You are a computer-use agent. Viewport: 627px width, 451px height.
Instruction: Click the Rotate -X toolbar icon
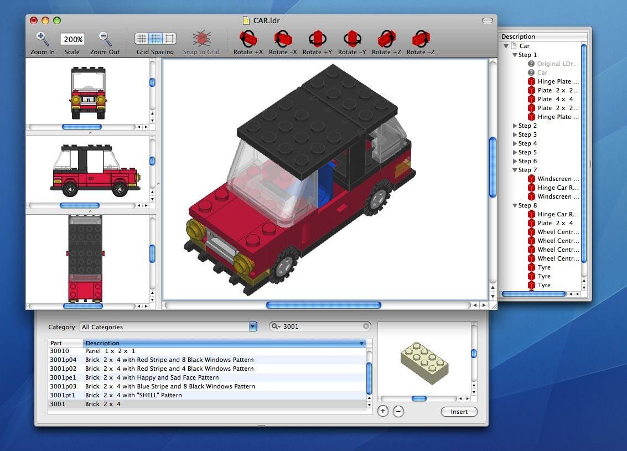coord(283,39)
